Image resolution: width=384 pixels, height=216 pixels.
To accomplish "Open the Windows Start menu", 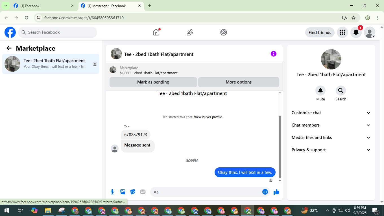I will pyautogui.click(x=6, y=210).
